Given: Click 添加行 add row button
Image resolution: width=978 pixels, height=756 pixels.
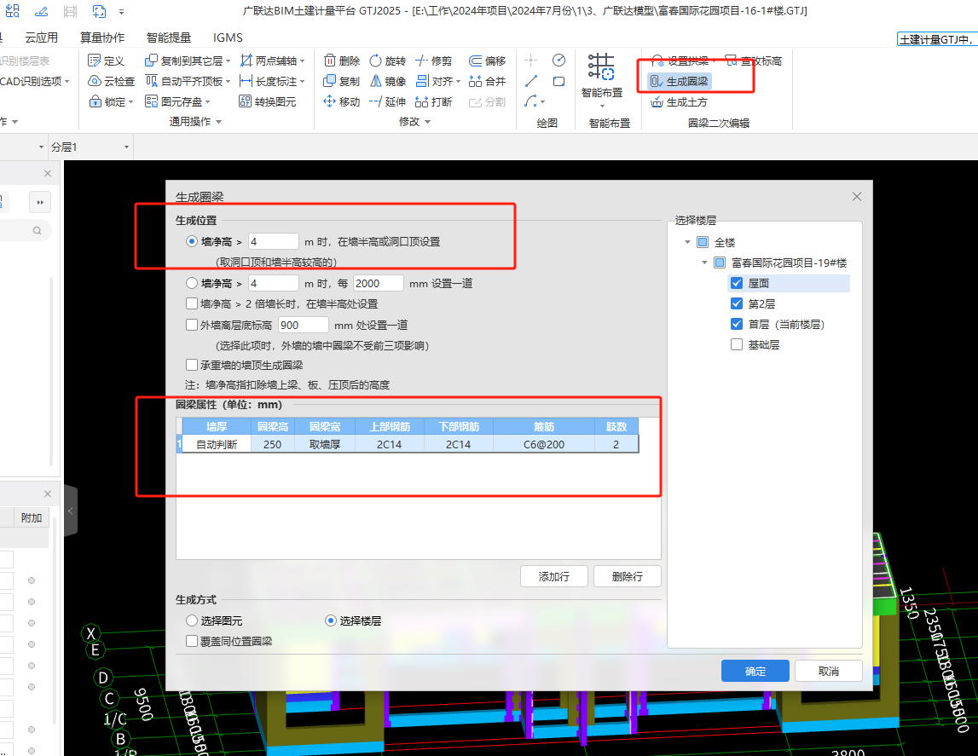Looking at the screenshot, I should tap(554, 576).
